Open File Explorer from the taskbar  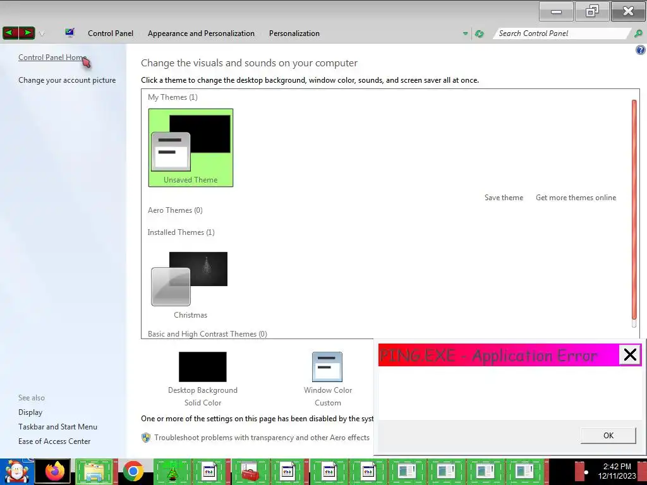point(94,471)
